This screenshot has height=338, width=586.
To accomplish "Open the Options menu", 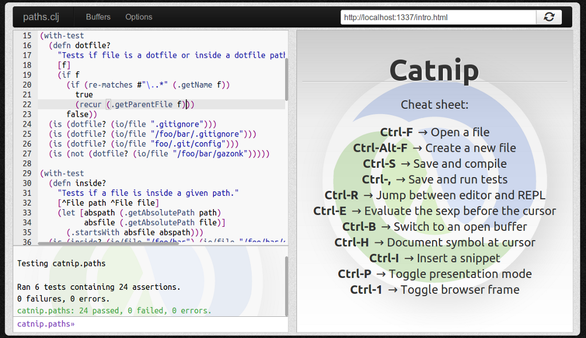I will point(138,17).
